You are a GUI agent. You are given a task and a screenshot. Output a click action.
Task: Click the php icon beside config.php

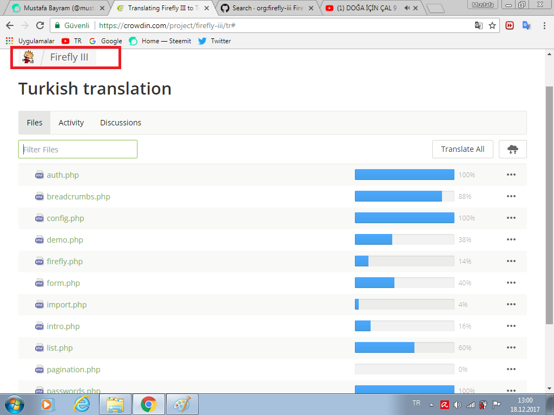click(39, 218)
